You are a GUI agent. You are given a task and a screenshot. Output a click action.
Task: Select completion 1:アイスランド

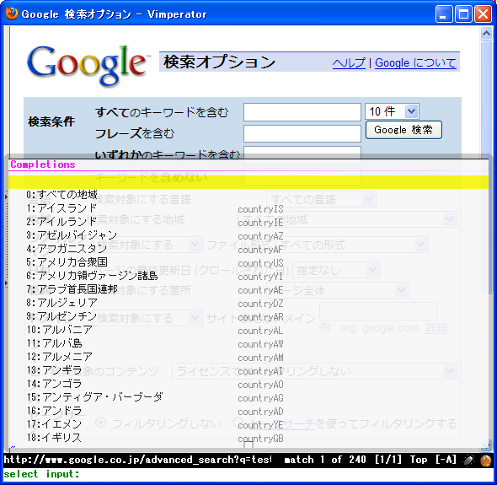pos(61,208)
